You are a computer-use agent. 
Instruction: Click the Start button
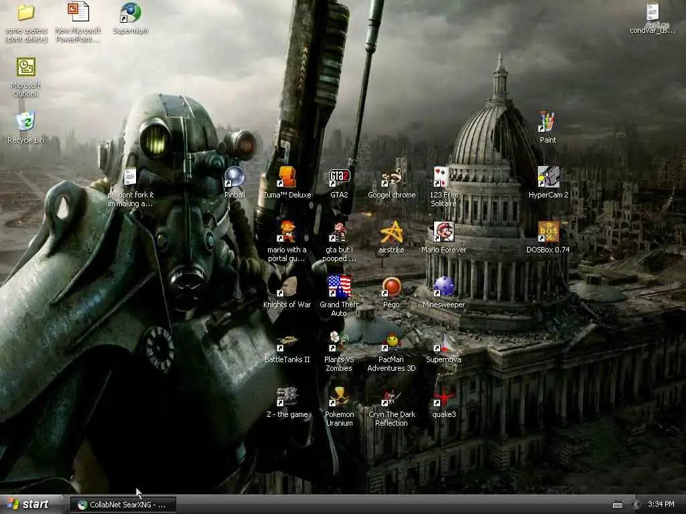click(x=29, y=504)
